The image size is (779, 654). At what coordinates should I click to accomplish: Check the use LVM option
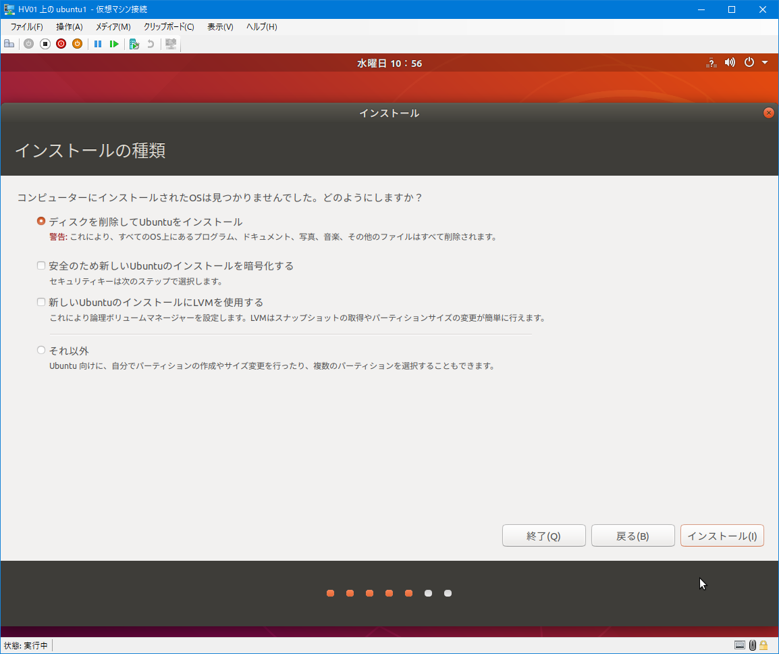coord(41,302)
